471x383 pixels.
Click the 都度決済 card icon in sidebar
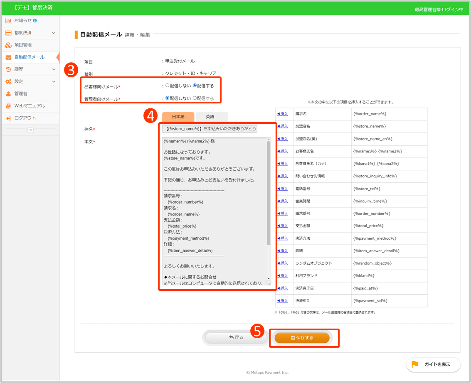tap(8, 33)
